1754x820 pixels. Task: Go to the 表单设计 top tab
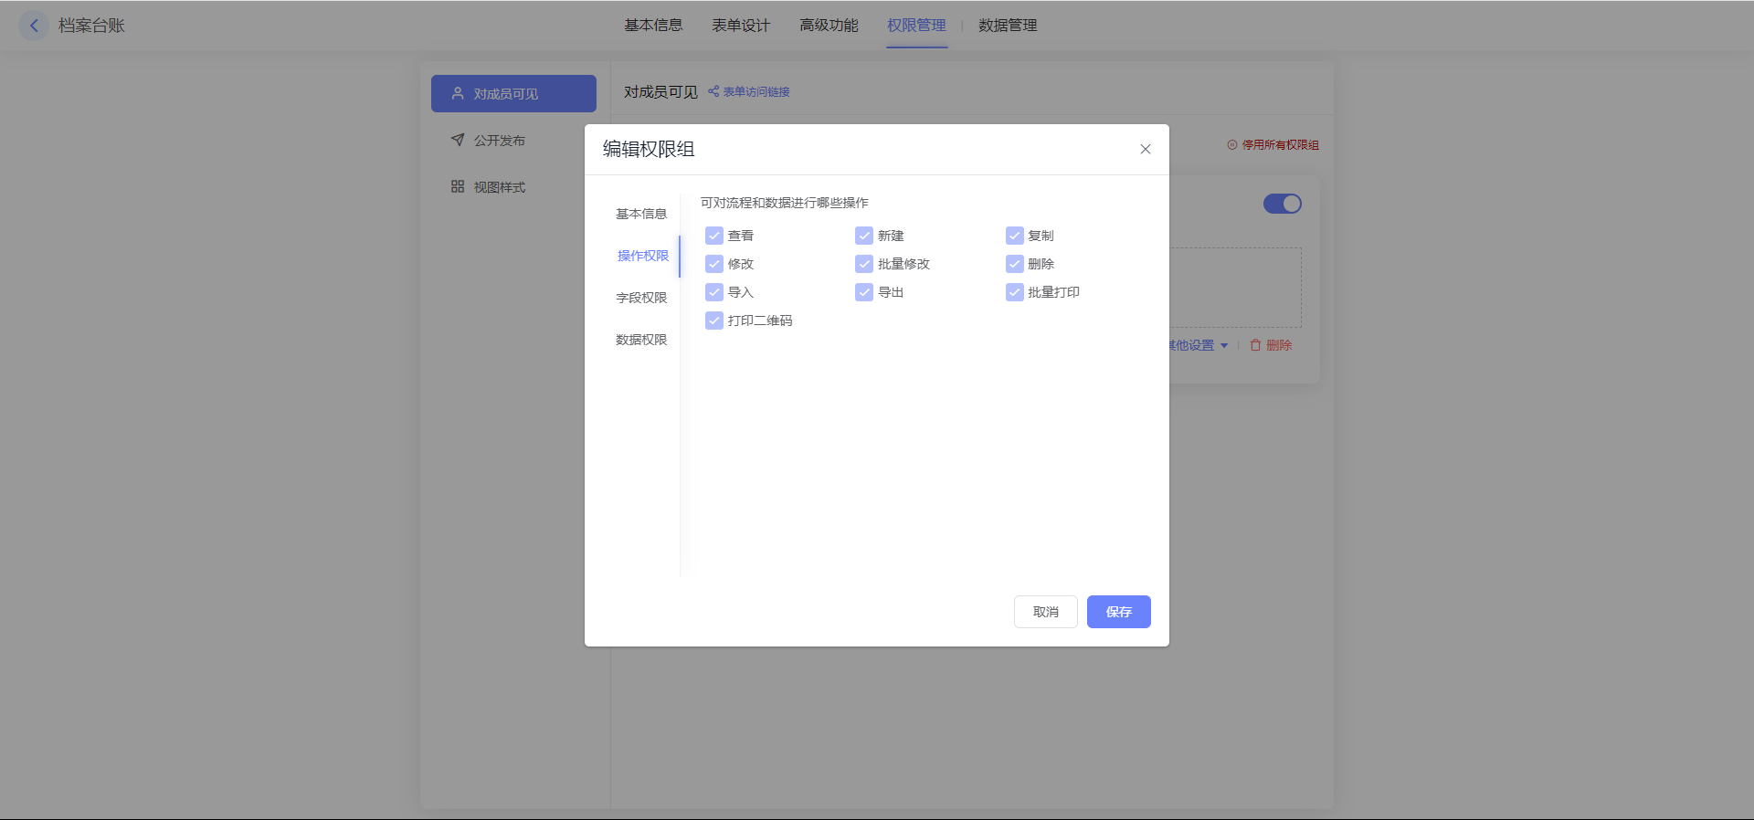pos(741,26)
